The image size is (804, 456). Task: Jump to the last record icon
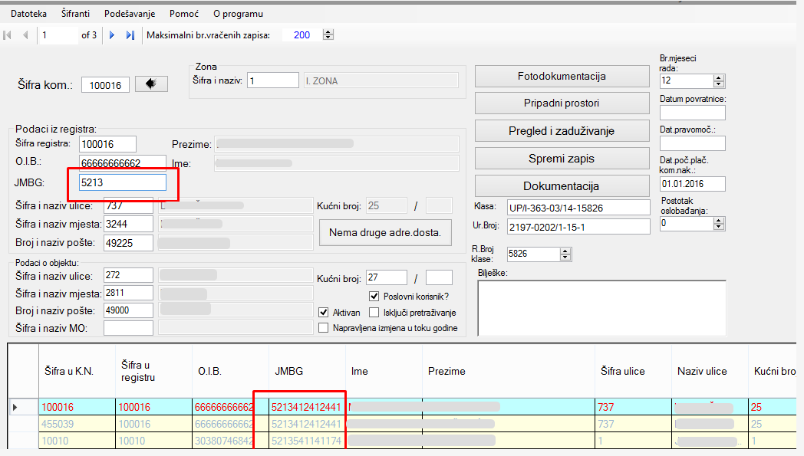pos(130,35)
